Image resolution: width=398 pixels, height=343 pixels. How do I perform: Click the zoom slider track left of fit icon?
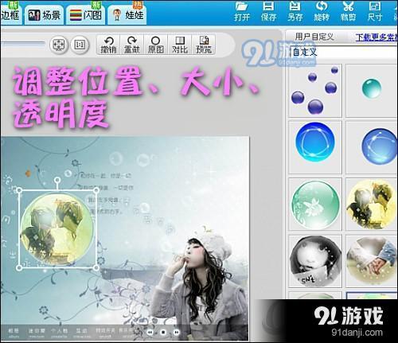point(22,45)
